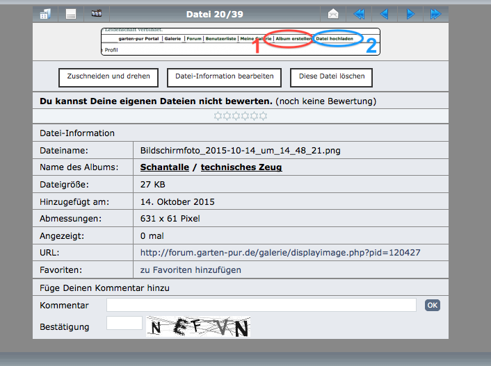Submit comment with the OK button

[x=433, y=305]
